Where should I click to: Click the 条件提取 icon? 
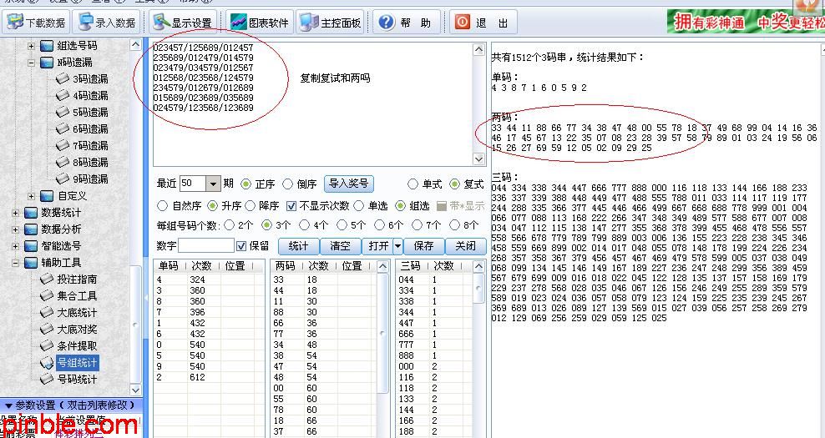[x=47, y=345]
